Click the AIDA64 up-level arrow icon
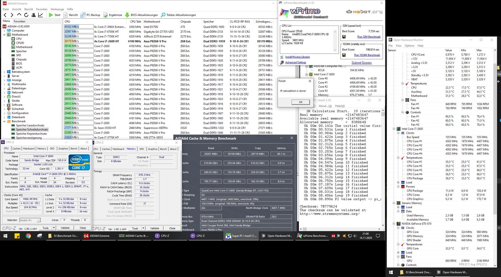Screen dimensions: 501x277 pyautogui.click(x=19, y=15)
